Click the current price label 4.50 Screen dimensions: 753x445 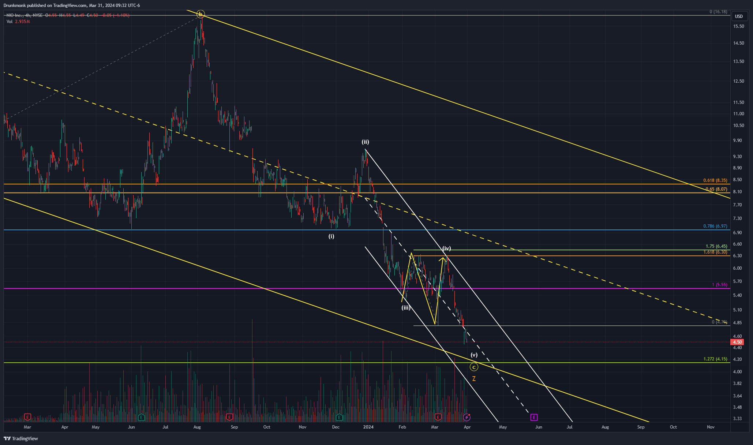tap(737, 342)
